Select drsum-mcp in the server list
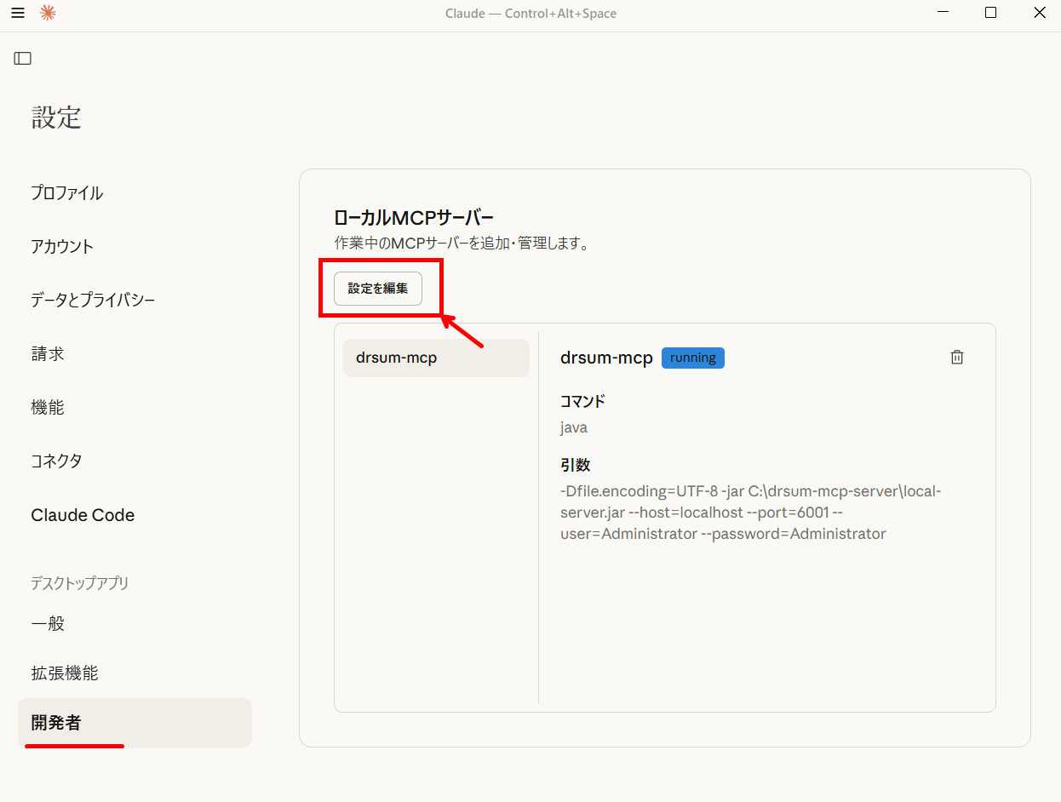This screenshot has width=1061, height=802. [x=436, y=358]
